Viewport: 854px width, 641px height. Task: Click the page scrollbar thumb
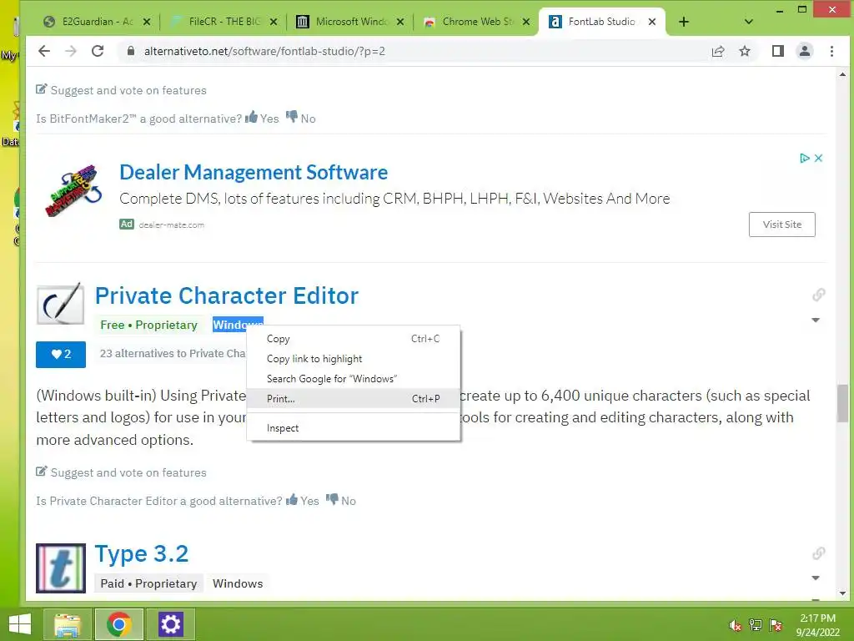click(x=842, y=403)
